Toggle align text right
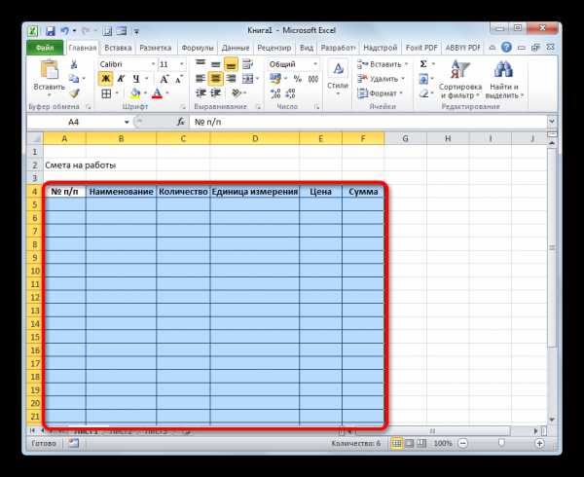The width and height of the screenshot is (584, 477). click(231, 79)
